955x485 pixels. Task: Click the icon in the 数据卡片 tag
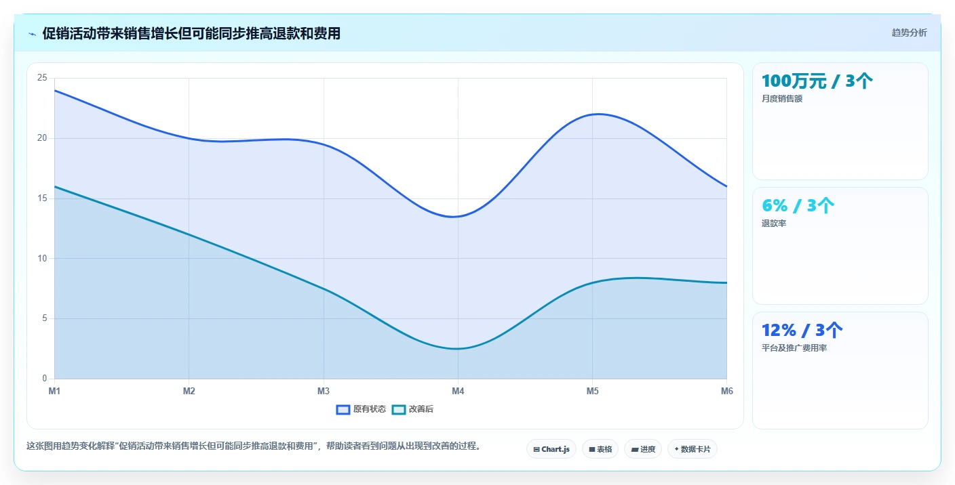pyautogui.click(x=676, y=449)
